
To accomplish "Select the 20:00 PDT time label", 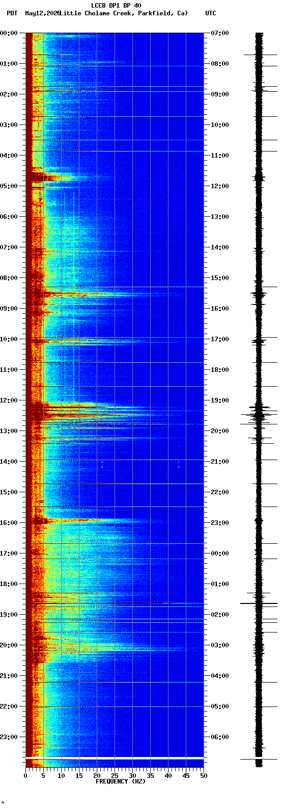I will pos(9,645).
